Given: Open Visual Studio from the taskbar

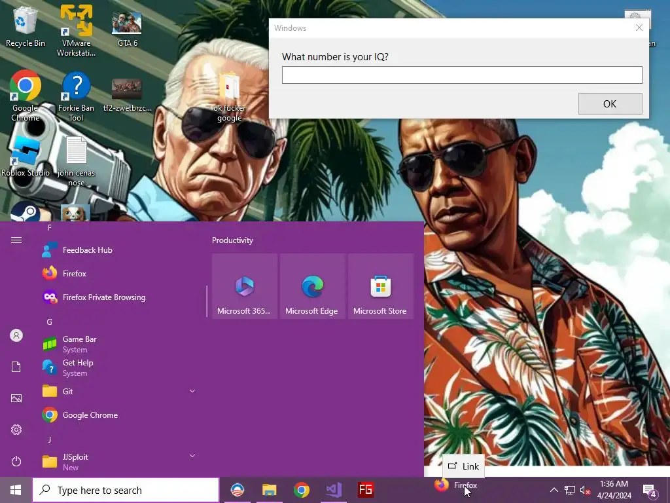Looking at the screenshot, I should click(x=333, y=490).
